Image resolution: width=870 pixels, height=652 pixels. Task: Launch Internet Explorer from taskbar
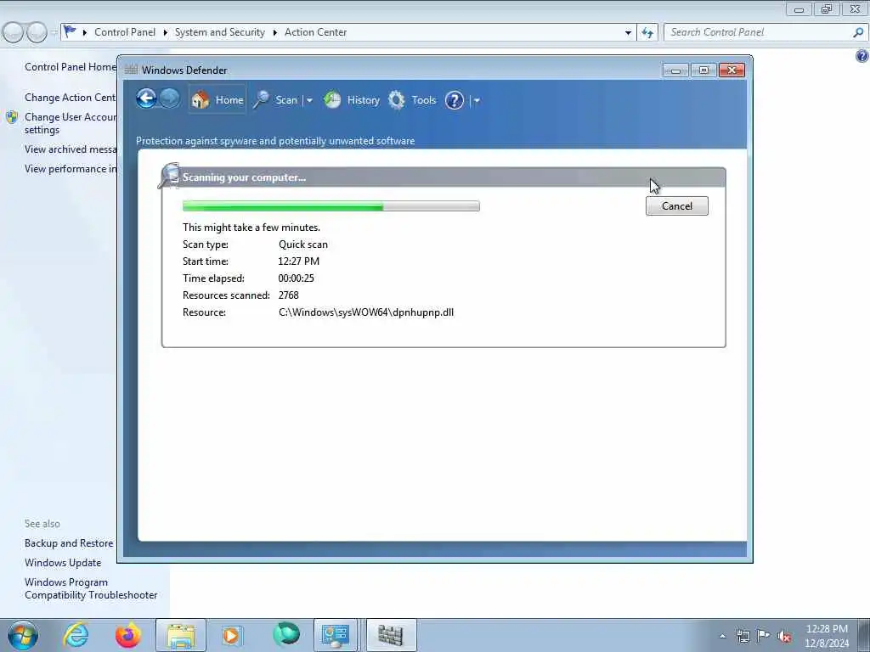[x=76, y=635]
